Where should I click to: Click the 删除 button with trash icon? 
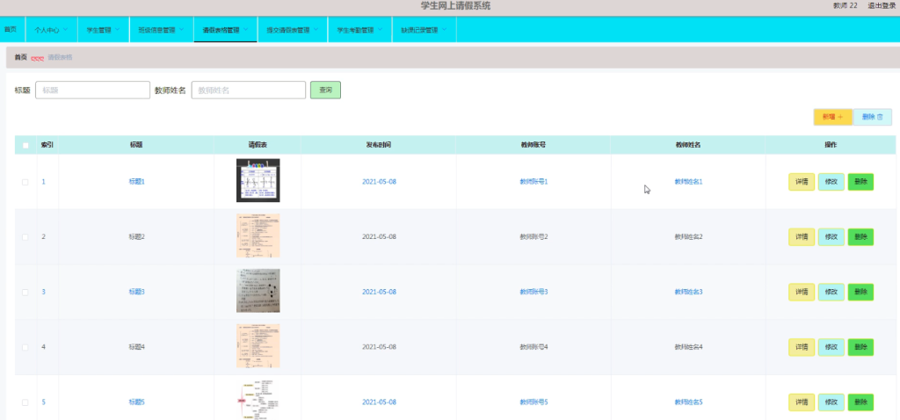(x=873, y=117)
